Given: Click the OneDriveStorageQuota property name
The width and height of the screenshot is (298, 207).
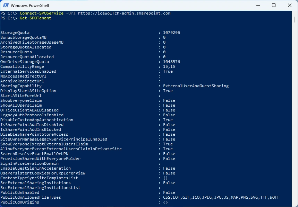Looking at the screenshot, I should click(24, 62).
